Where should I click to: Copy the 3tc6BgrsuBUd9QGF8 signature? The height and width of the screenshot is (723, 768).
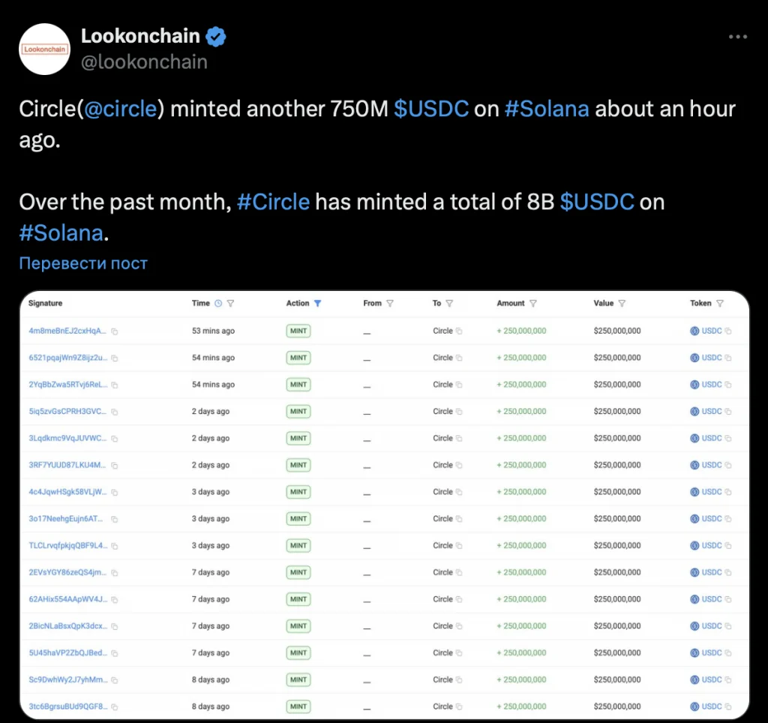tap(115, 706)
